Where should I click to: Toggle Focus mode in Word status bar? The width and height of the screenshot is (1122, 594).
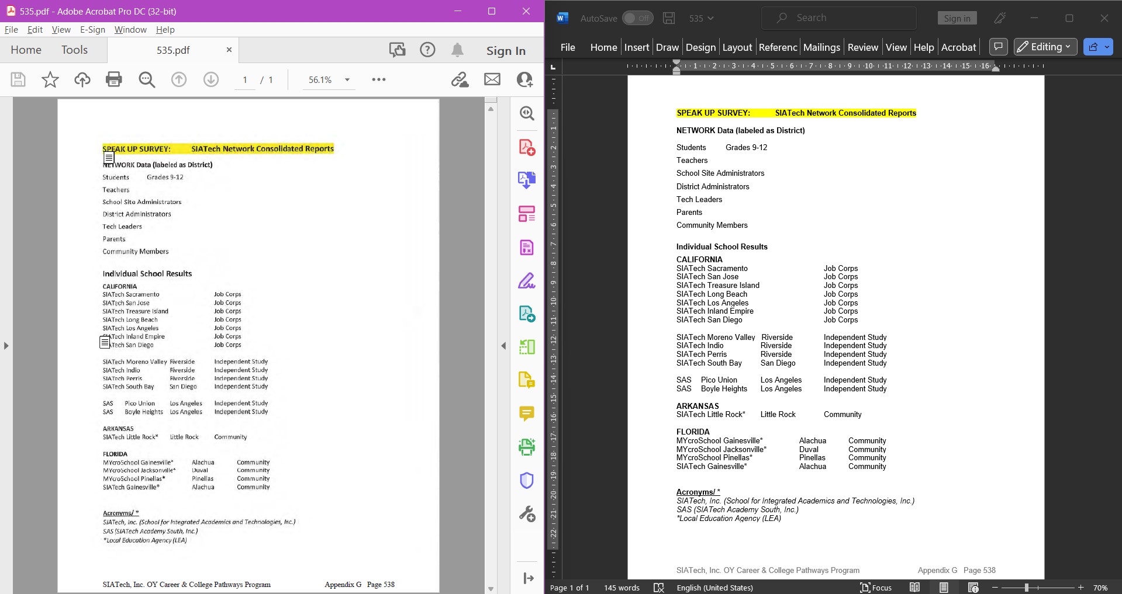pos(876,588)
